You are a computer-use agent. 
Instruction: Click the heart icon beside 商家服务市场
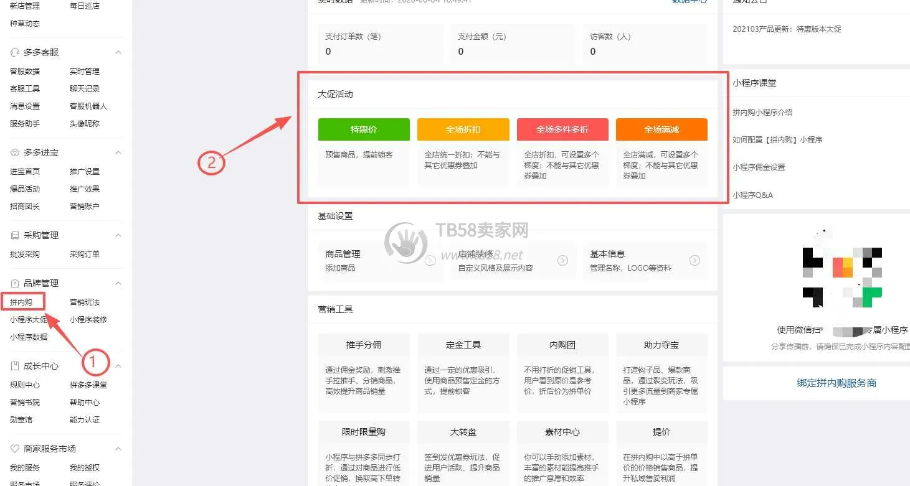click(x=15, y=449)
